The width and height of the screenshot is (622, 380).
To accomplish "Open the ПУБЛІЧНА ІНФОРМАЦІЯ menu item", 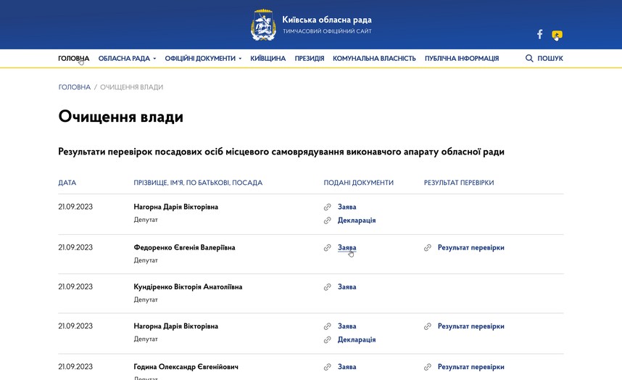I will coord(462,58).
